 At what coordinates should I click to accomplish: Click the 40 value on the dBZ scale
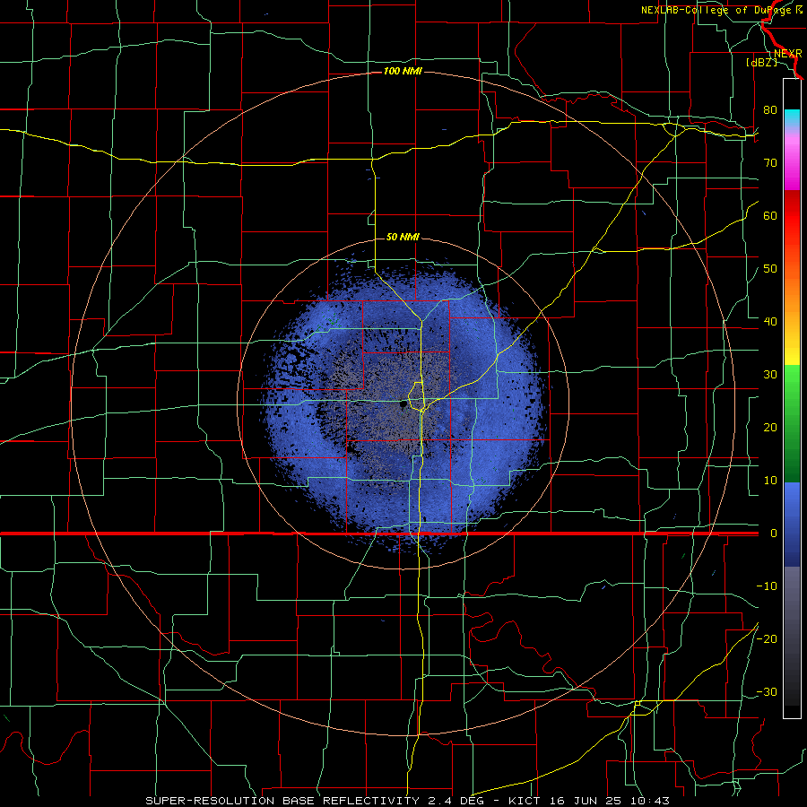coord(770,321)
